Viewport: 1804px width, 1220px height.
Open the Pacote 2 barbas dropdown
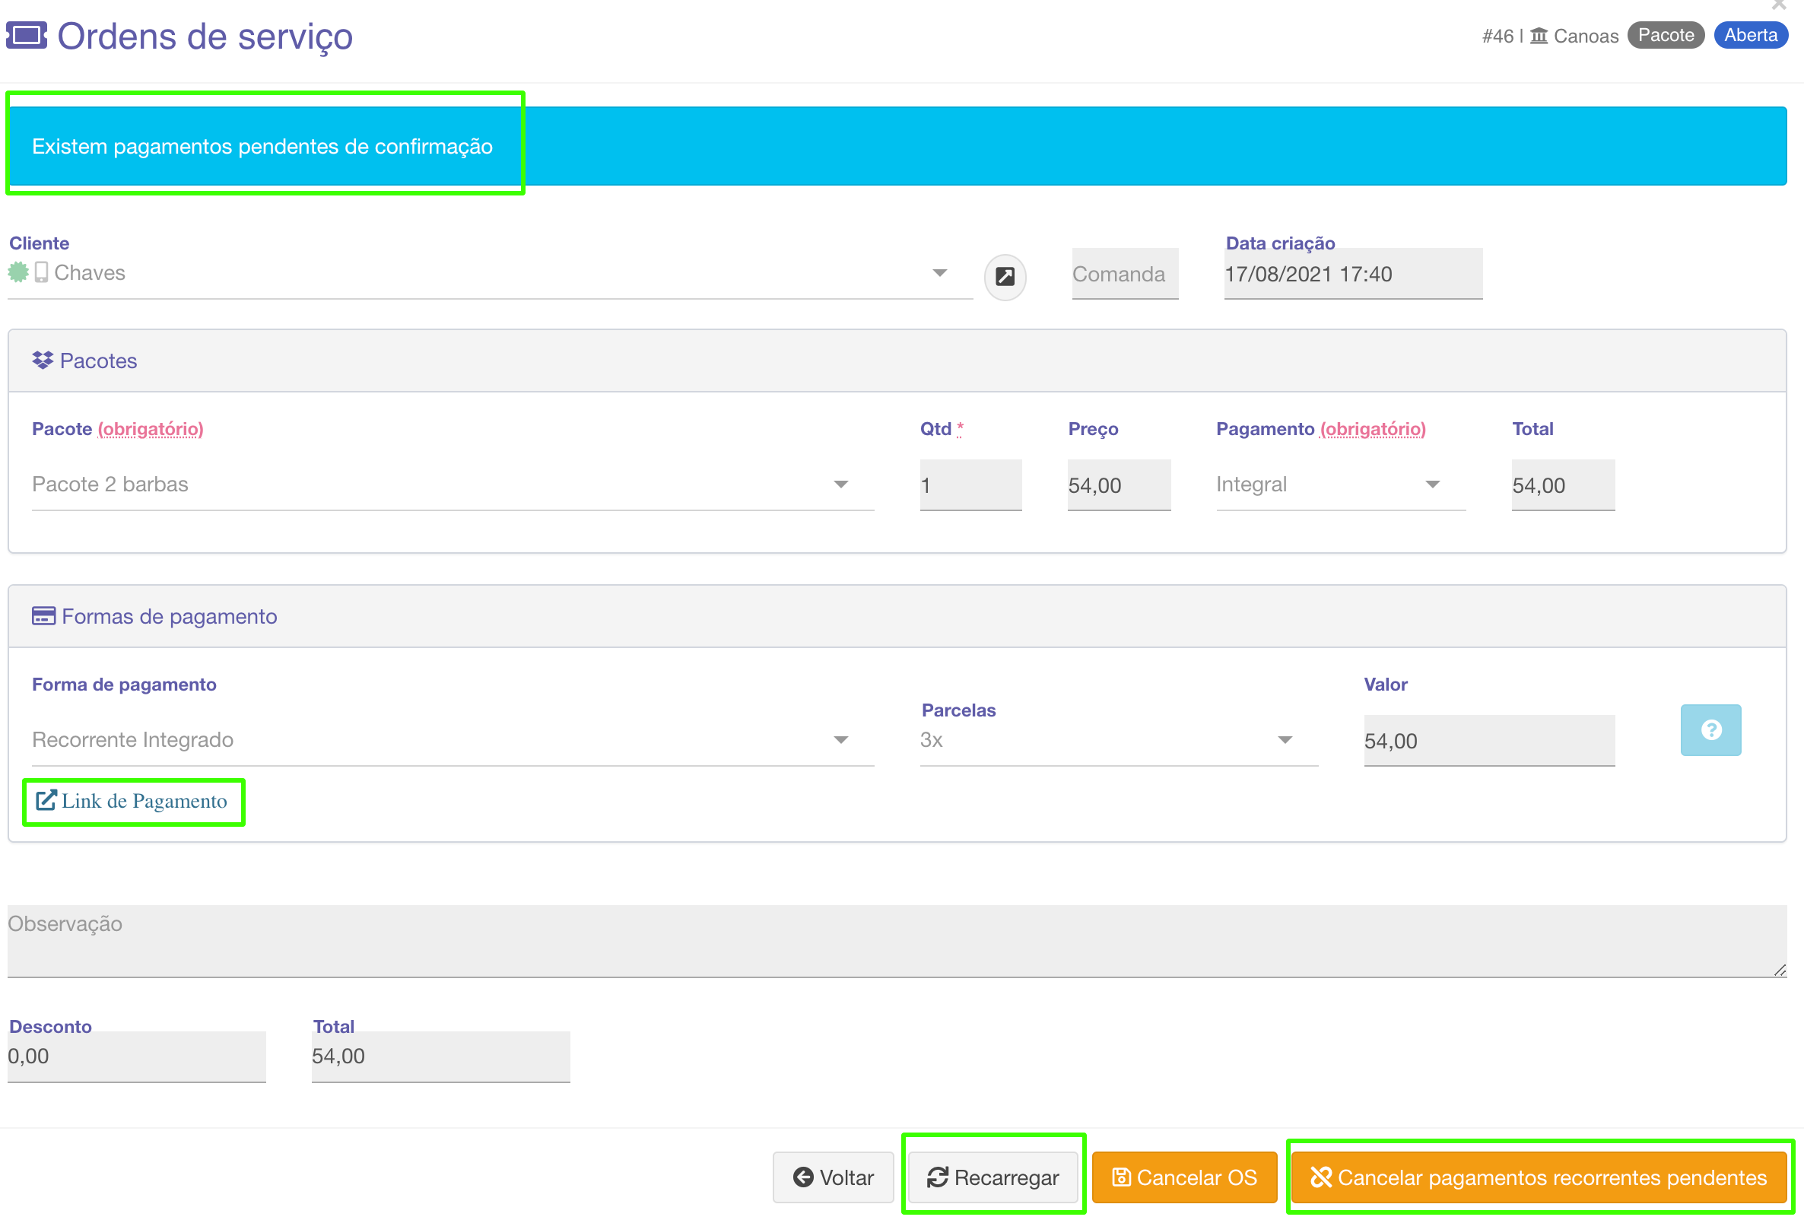tap(840, 484)
